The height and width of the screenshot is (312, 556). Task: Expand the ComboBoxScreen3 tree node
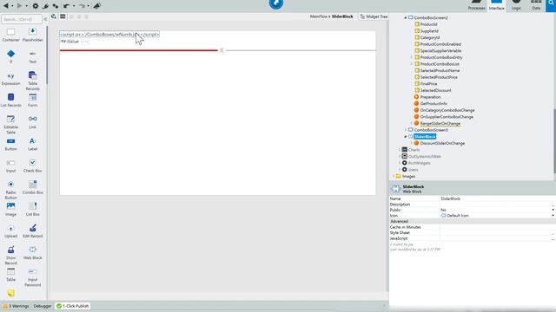pyautogui.click(x=406, y=130)
